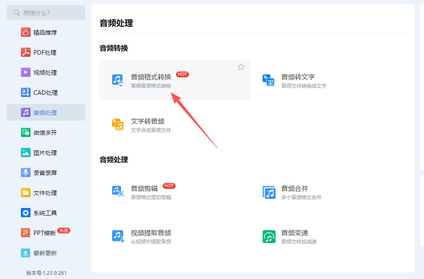This screenshot has height=279, width=424.
Task: Click the 音频合并 merge icon
Action: point(269,192)
